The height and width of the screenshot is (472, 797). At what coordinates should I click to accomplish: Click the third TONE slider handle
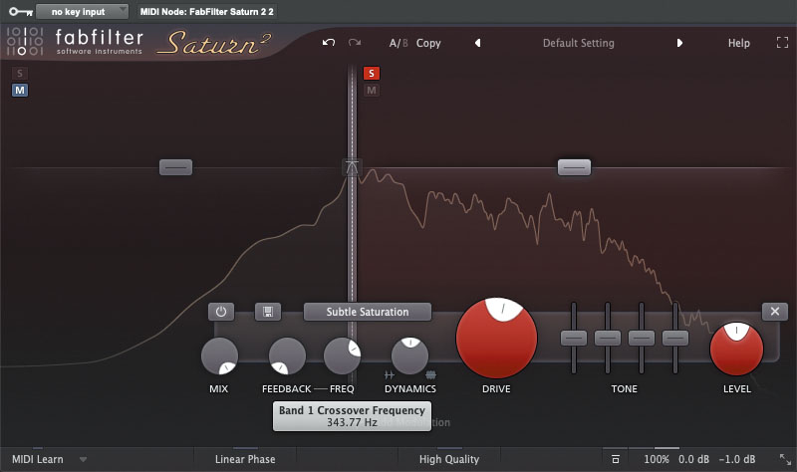pos(642,338)
